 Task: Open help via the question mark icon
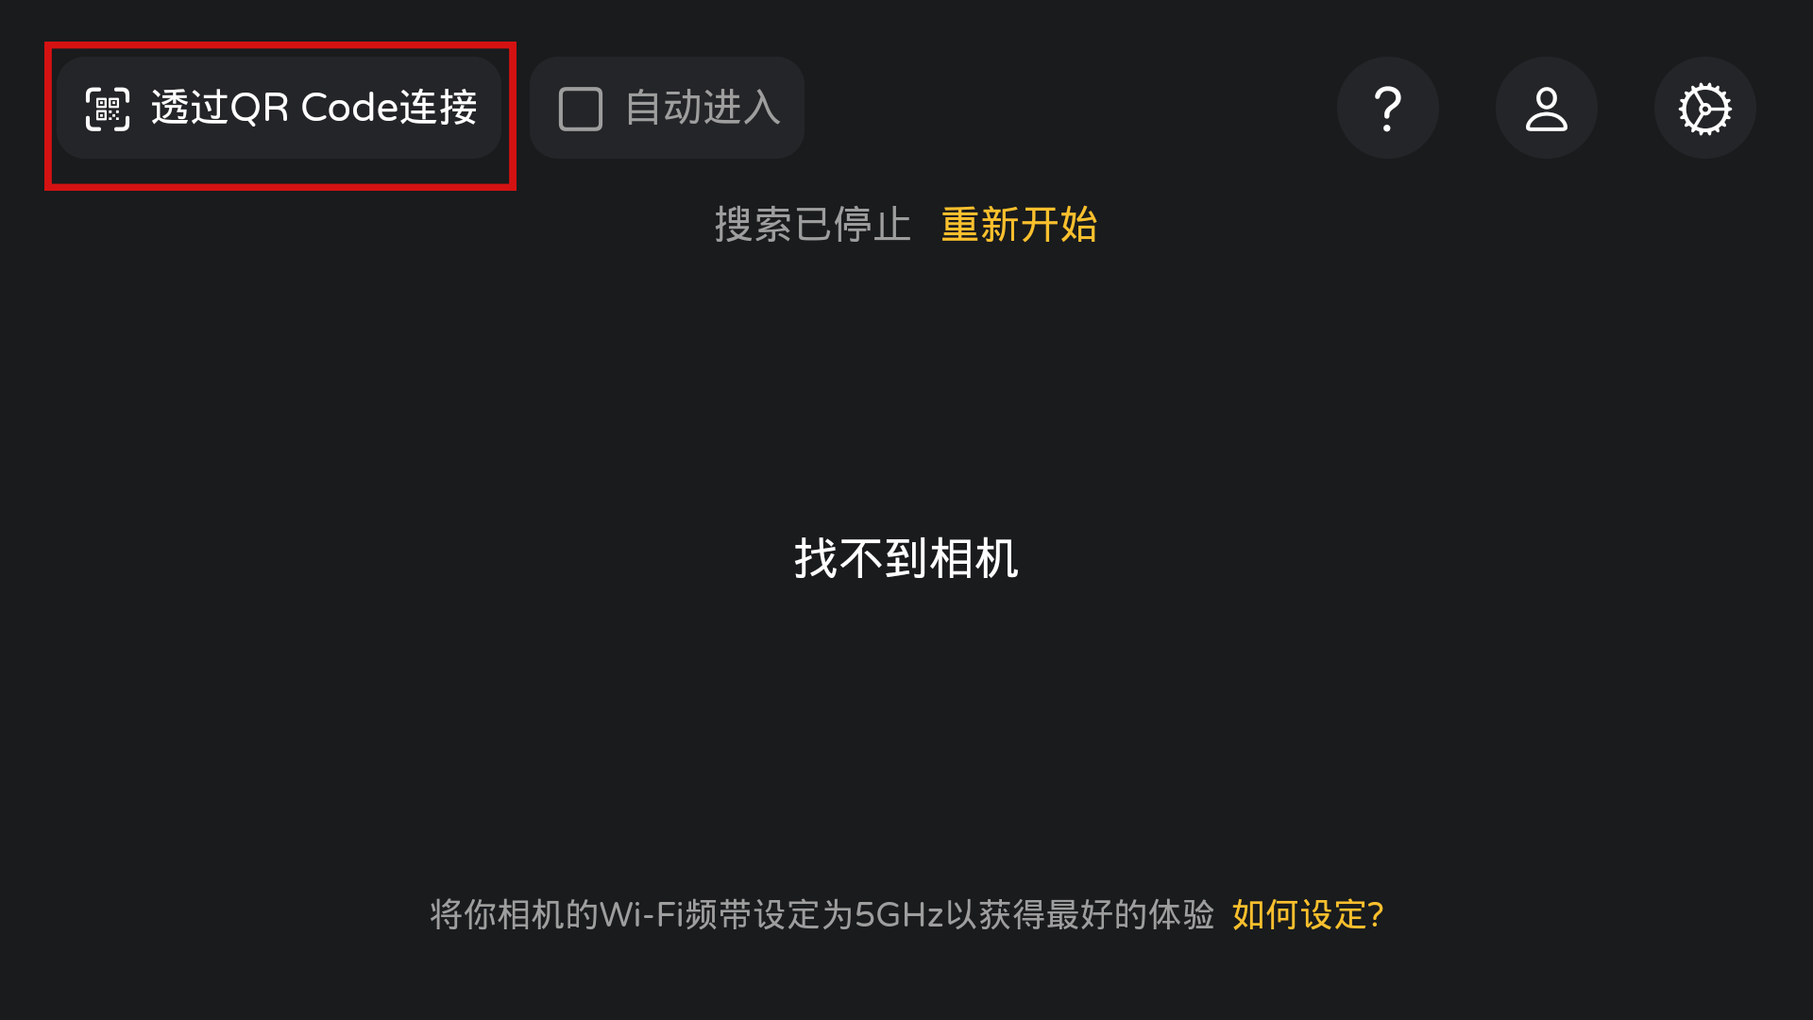pyautogui.click(x=1387, y=109)
